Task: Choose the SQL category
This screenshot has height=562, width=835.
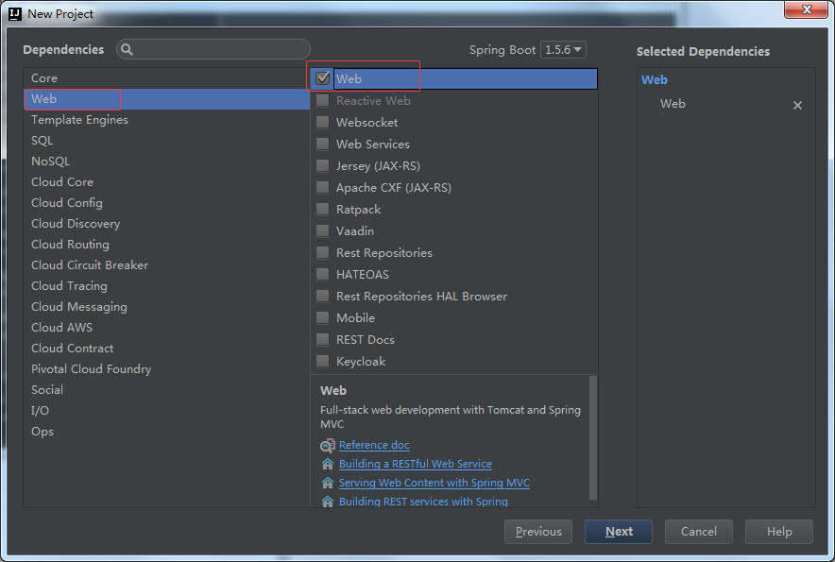Action: (x=166, y=141)
